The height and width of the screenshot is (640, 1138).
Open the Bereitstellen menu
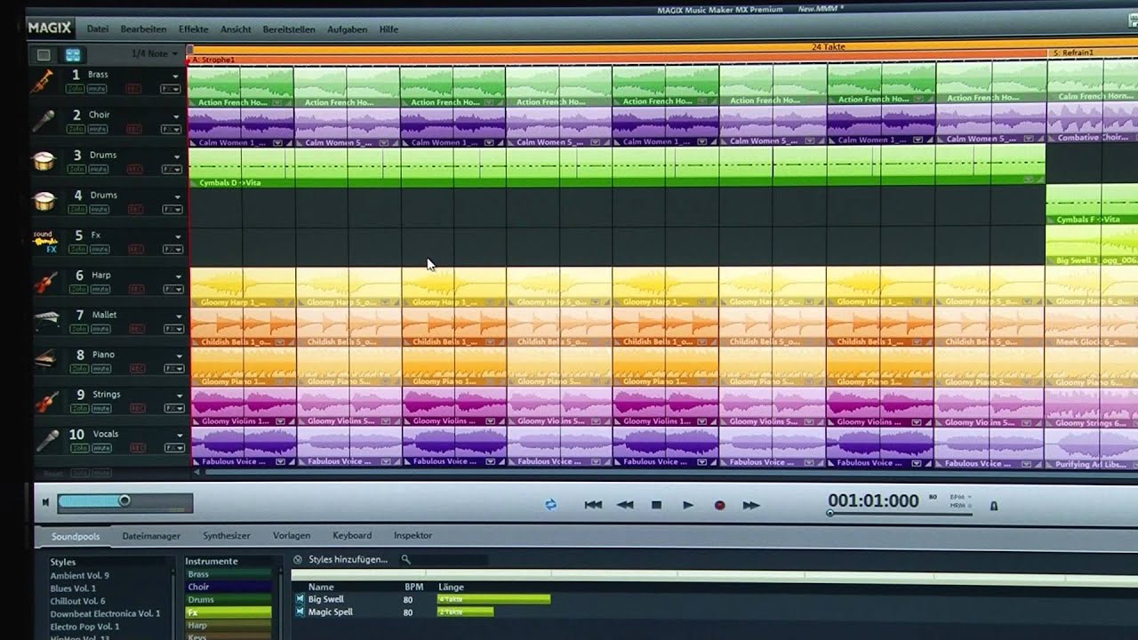(289, 29)
